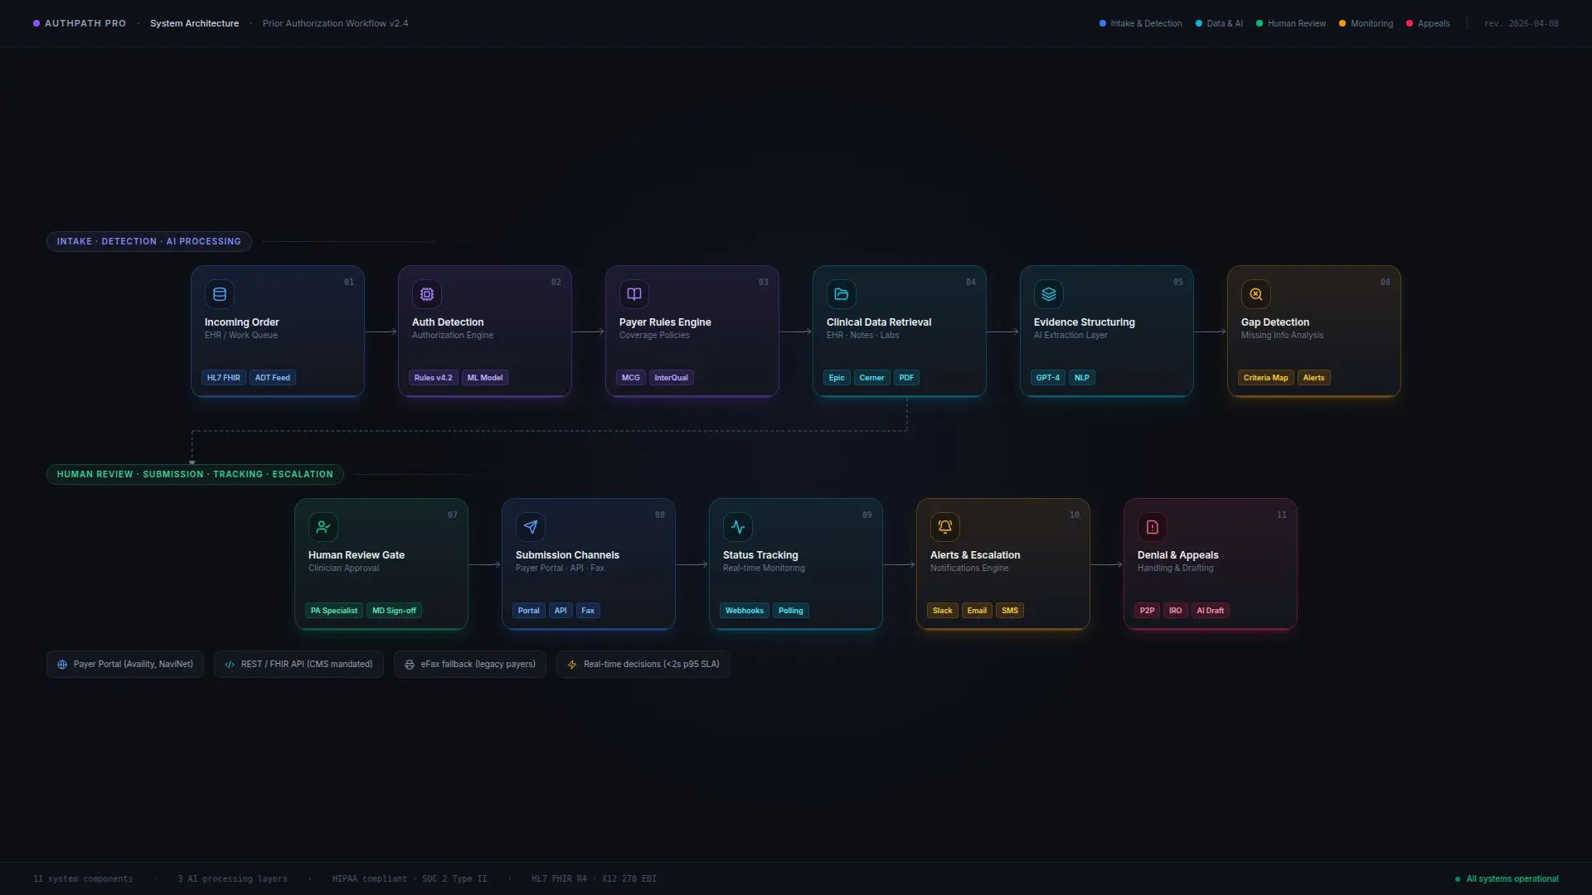This screenshot has height=895, width=1592.
Task: Toggle the Intake & Detection legend item
Action: (x=1141, y=23)
